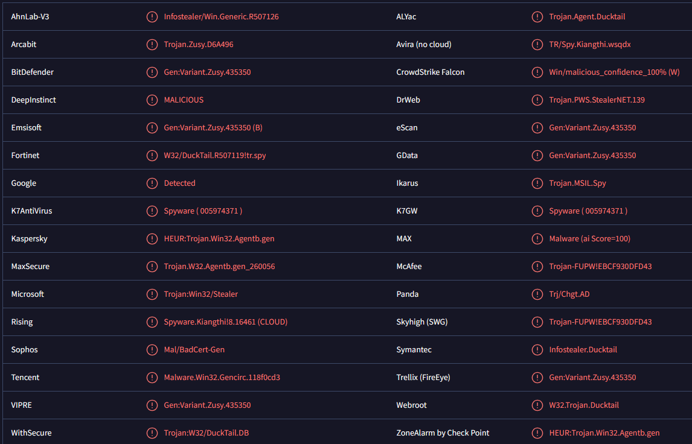Click the Malware.Win32.Gencirc.118f0cd3 Tencent result
This screenshot has height=444, width=692.
point(222,378)
